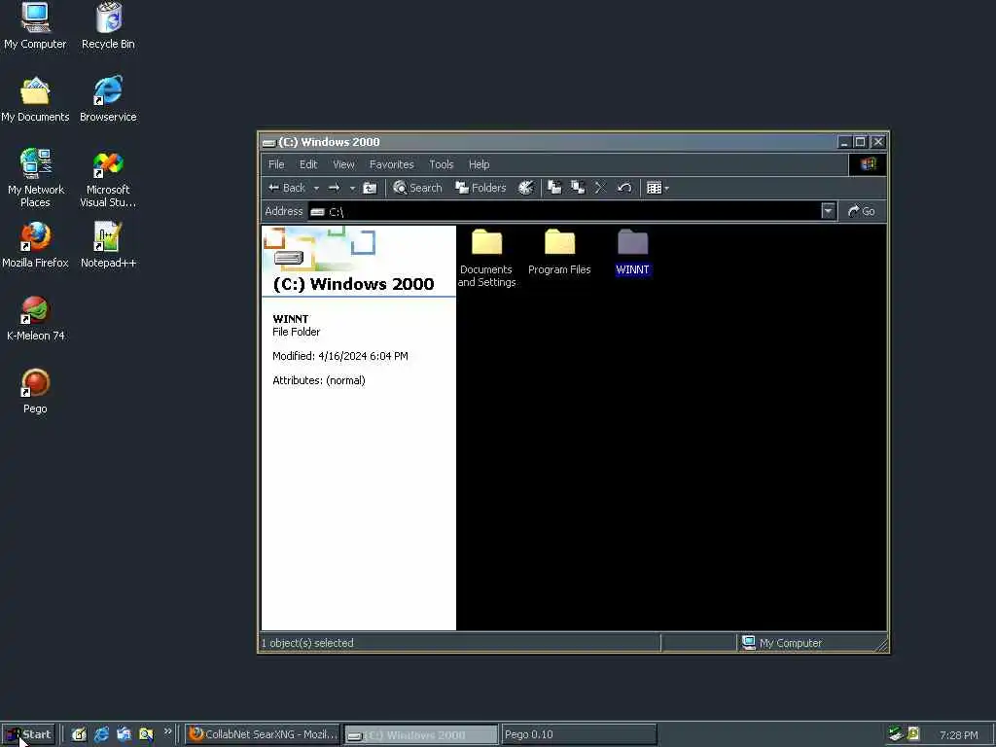The image size is (996, 747).
Task: Select Notepad++ desktop shortcut
Action: click(108, 244)
